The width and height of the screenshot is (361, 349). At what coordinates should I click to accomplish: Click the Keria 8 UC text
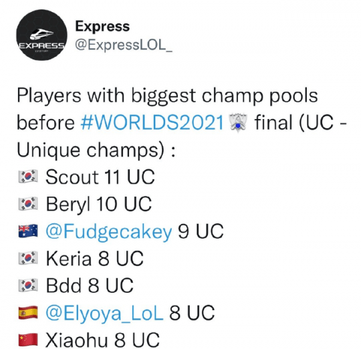click(95, 258)
